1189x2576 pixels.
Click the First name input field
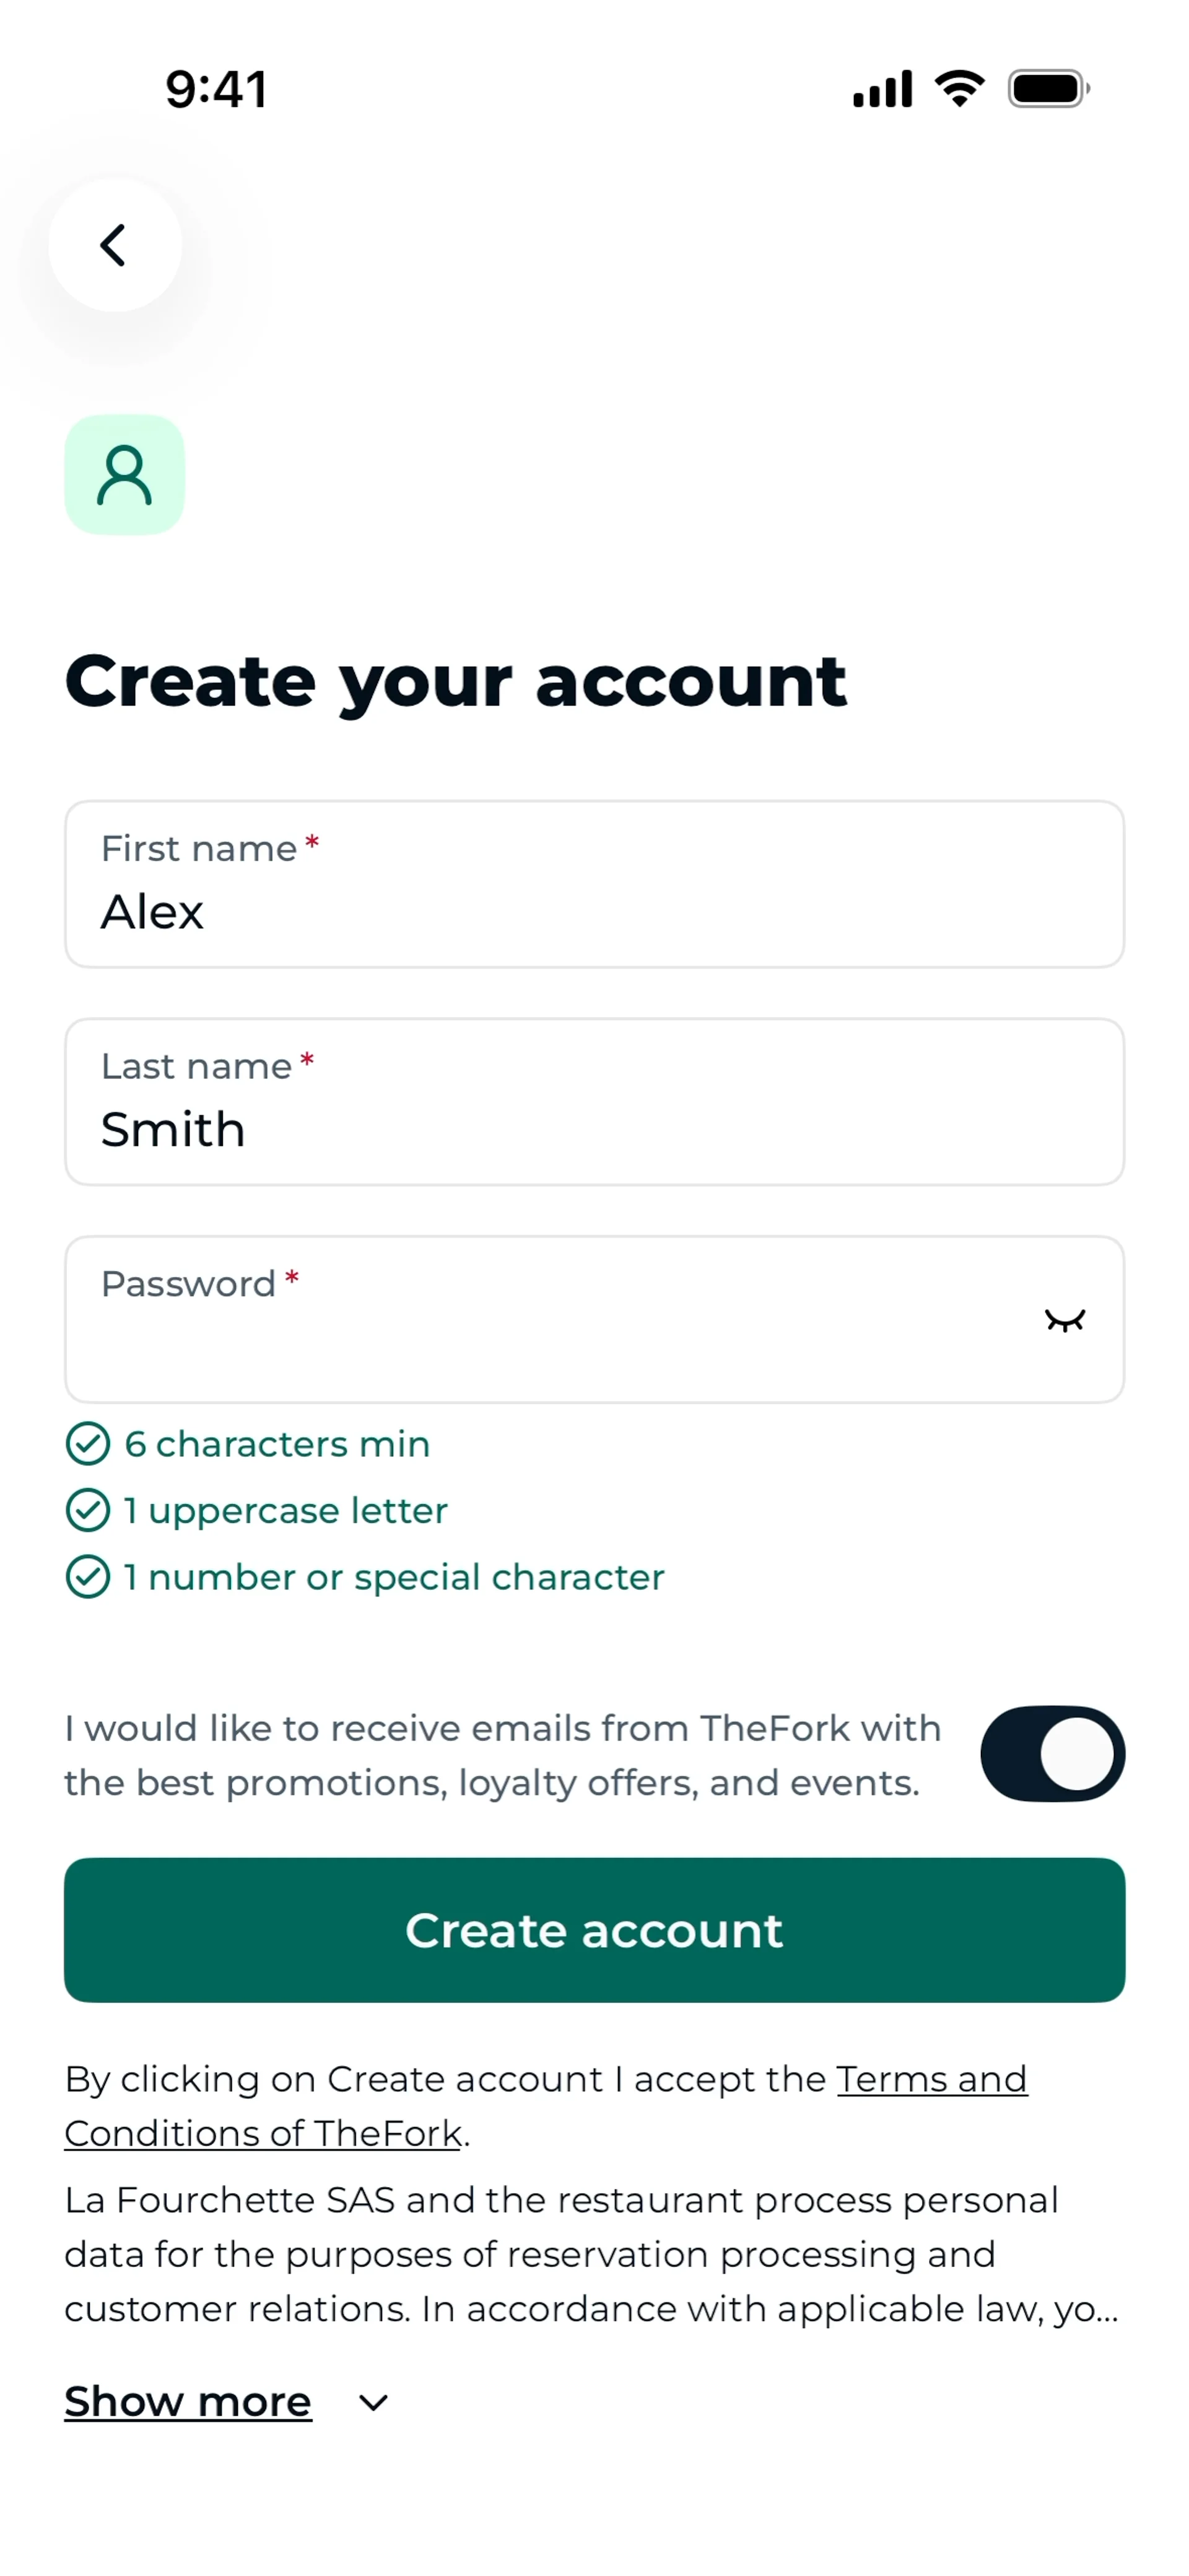tap(594, 885)
